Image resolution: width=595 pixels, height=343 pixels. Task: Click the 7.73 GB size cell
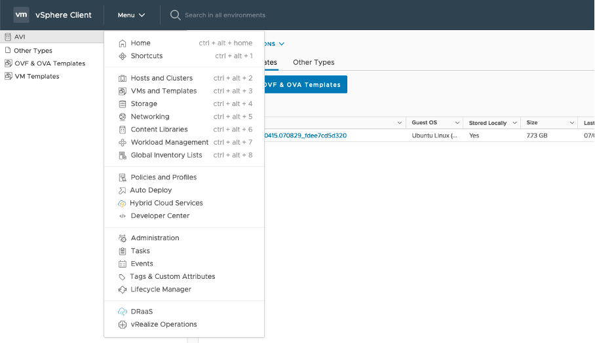pos(537,135)
